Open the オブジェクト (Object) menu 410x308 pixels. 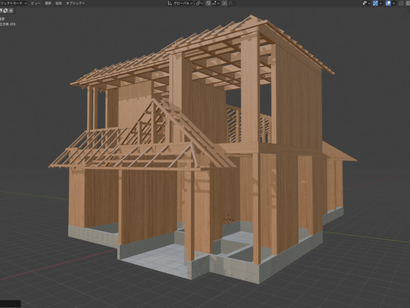(76, 3)
